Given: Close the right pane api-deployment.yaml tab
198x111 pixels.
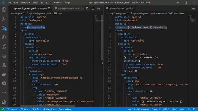Looking at the screenshot, I should tap(133, 8).
